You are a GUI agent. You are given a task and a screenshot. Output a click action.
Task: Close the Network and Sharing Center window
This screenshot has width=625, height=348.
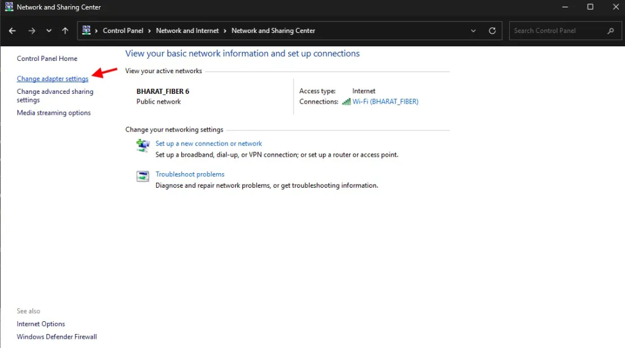615,7
